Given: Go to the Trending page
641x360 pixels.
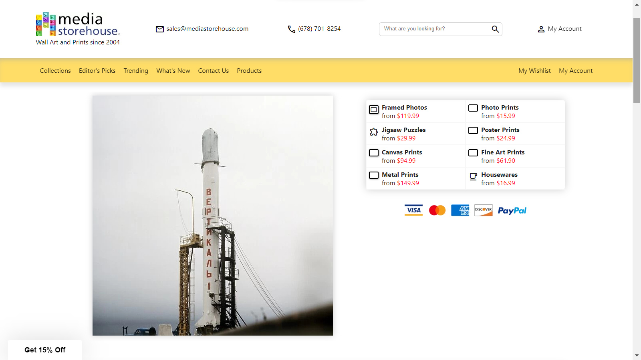Looking at the screenshot, I should [136, 71].
